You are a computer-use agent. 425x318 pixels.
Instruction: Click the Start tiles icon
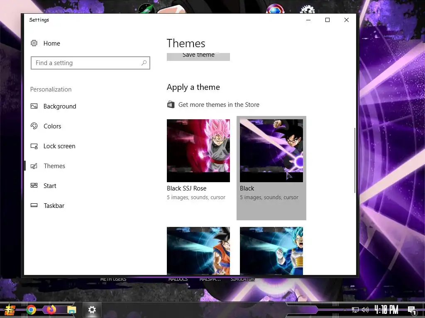pyautogui.click(x=34, y=185)
